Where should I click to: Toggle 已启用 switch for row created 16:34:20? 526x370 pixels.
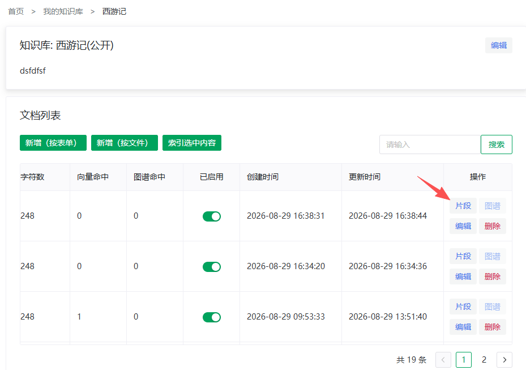point(212,266)
